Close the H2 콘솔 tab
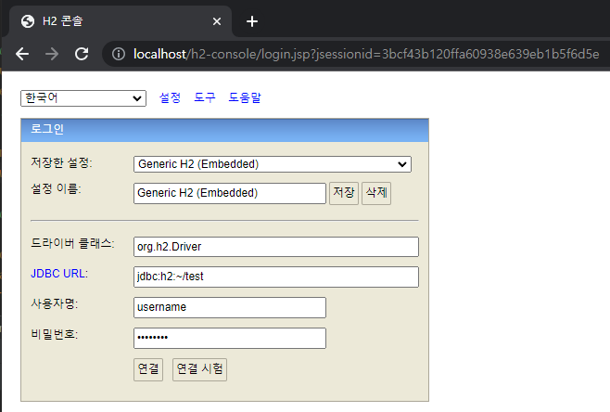Screen dimensions: 610x412 pos(217,21)
